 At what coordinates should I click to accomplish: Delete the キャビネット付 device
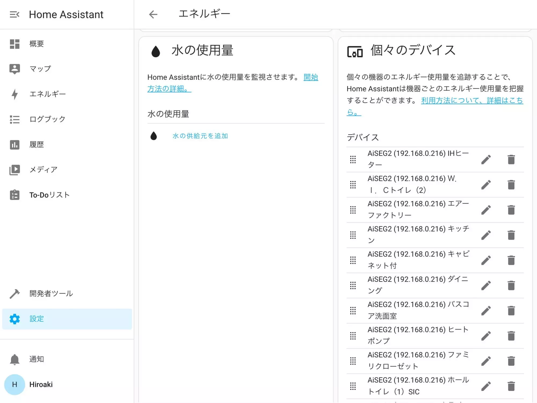tap(511, 260)
